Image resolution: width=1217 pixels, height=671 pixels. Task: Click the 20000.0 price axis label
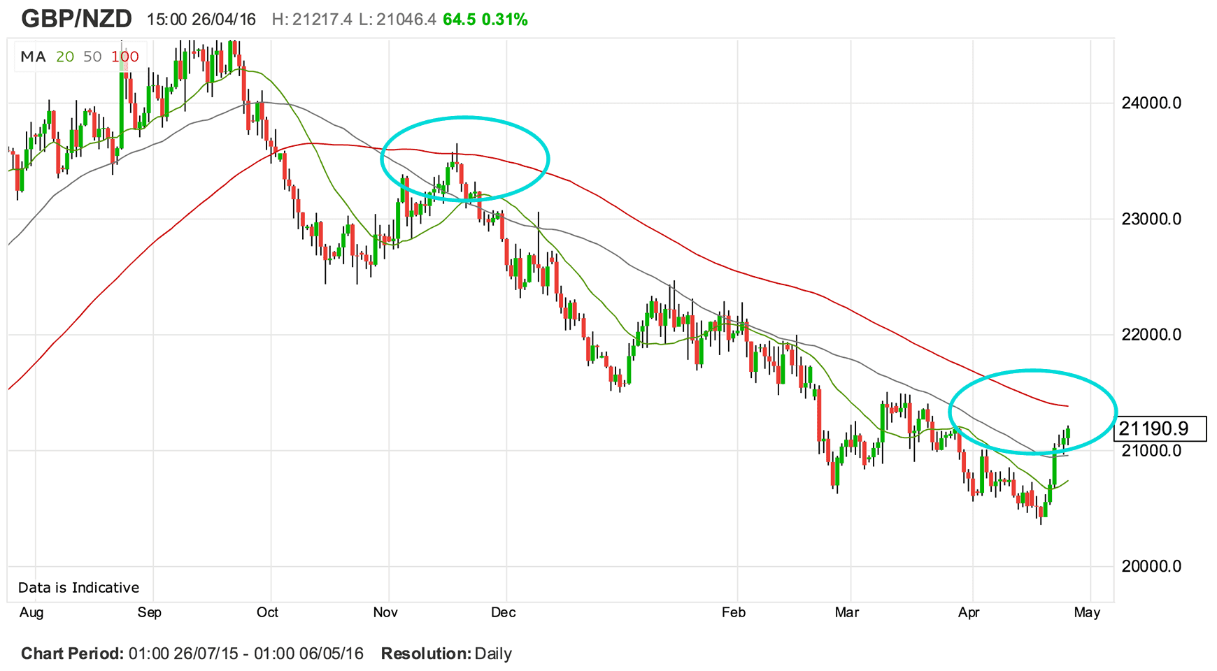1151,566
